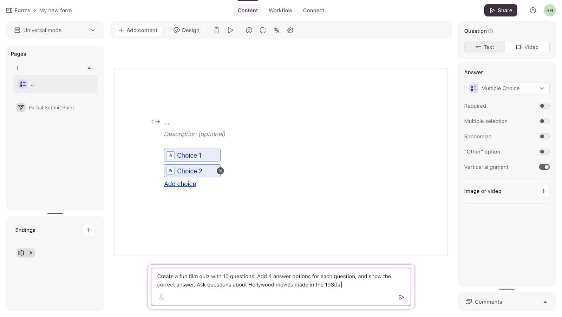Click the microphone icon in prompt box
This screenshot has height=317, width=562.
[x=162, y=297]
